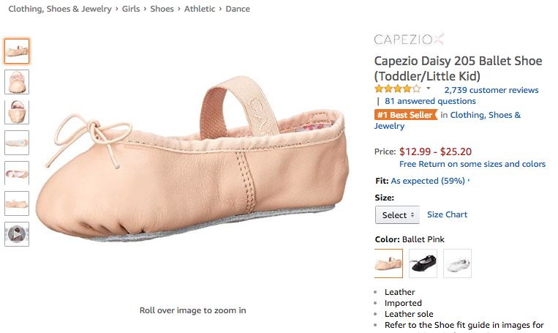Display the fifth shoe thumbnail image
This screenshot has height=333, width=558.
click(x=17, y=173)
